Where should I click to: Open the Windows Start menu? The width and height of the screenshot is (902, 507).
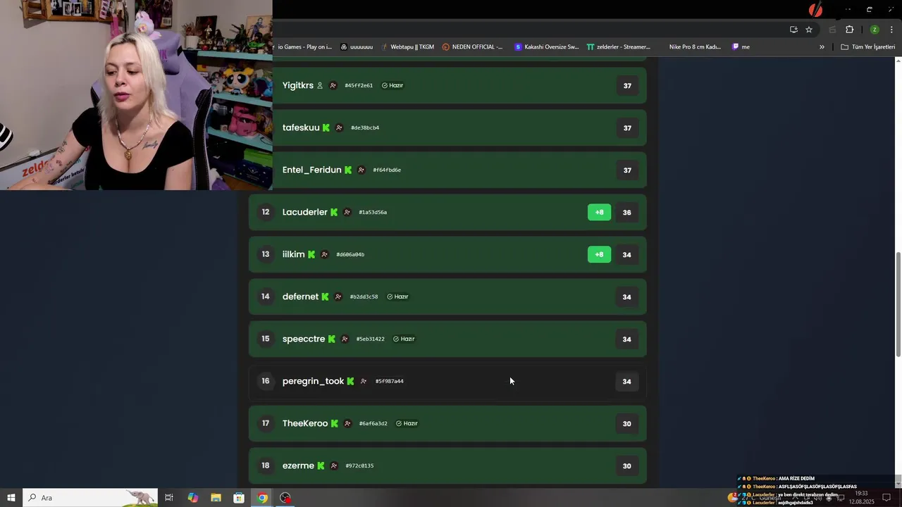click(11, 498)
